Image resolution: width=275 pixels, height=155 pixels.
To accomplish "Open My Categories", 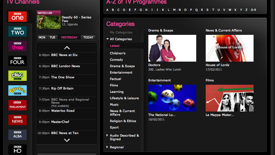I will click(x=121, y=32).
